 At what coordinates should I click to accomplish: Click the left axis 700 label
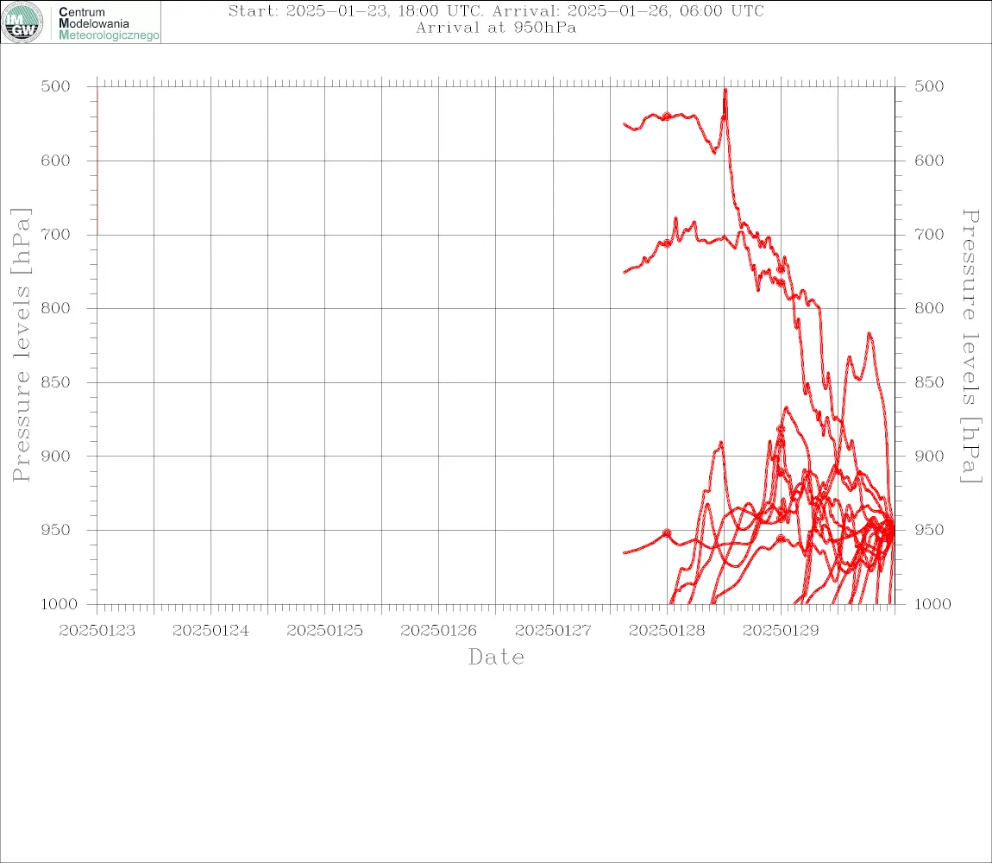[x=56, y=235]
